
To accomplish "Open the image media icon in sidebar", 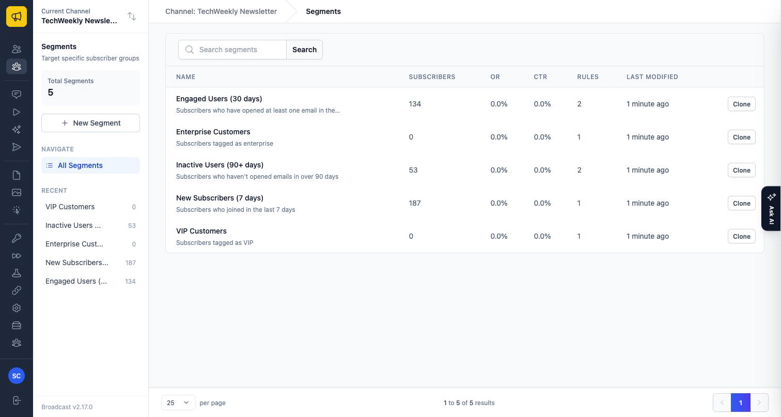I will 17,192.
